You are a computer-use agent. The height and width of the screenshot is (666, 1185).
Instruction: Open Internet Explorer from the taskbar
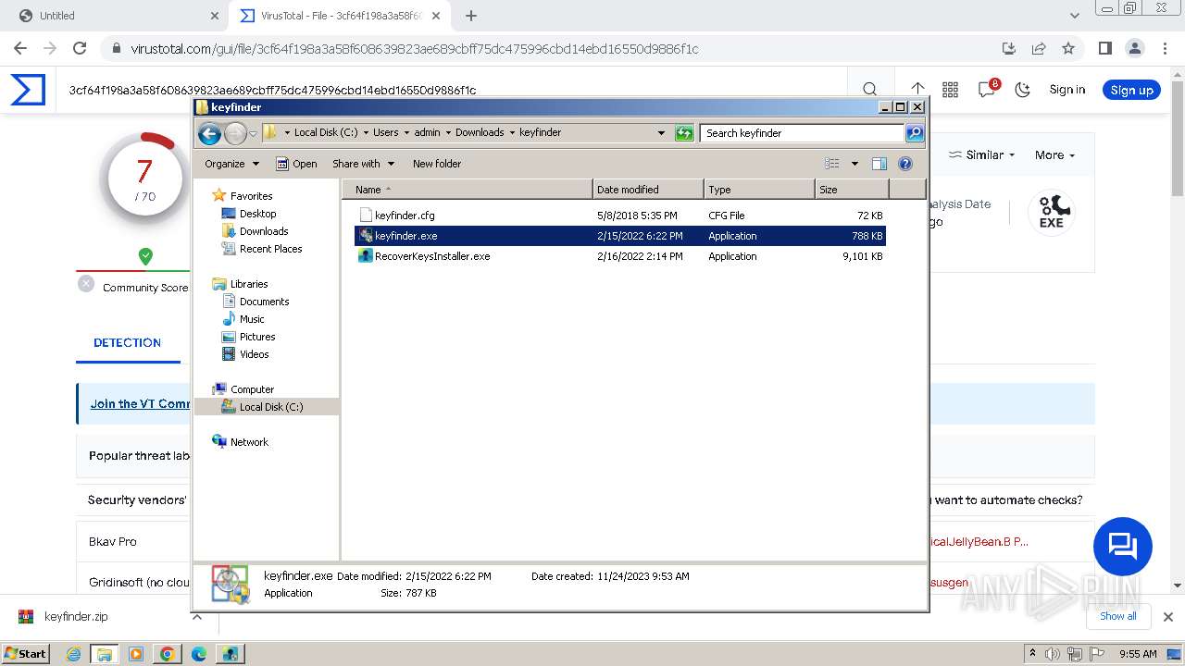(73, 654)
